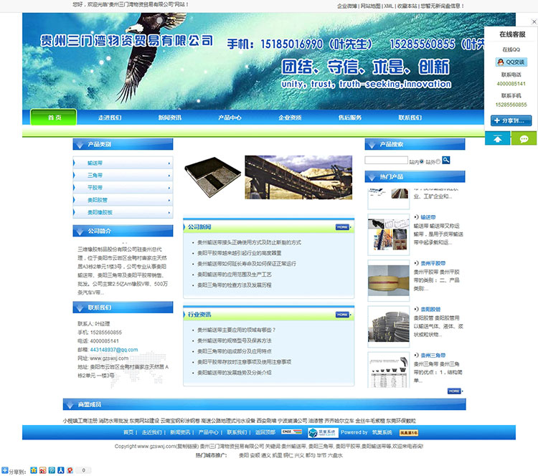Select the 站外 radio button

click(x=438, y=161)
